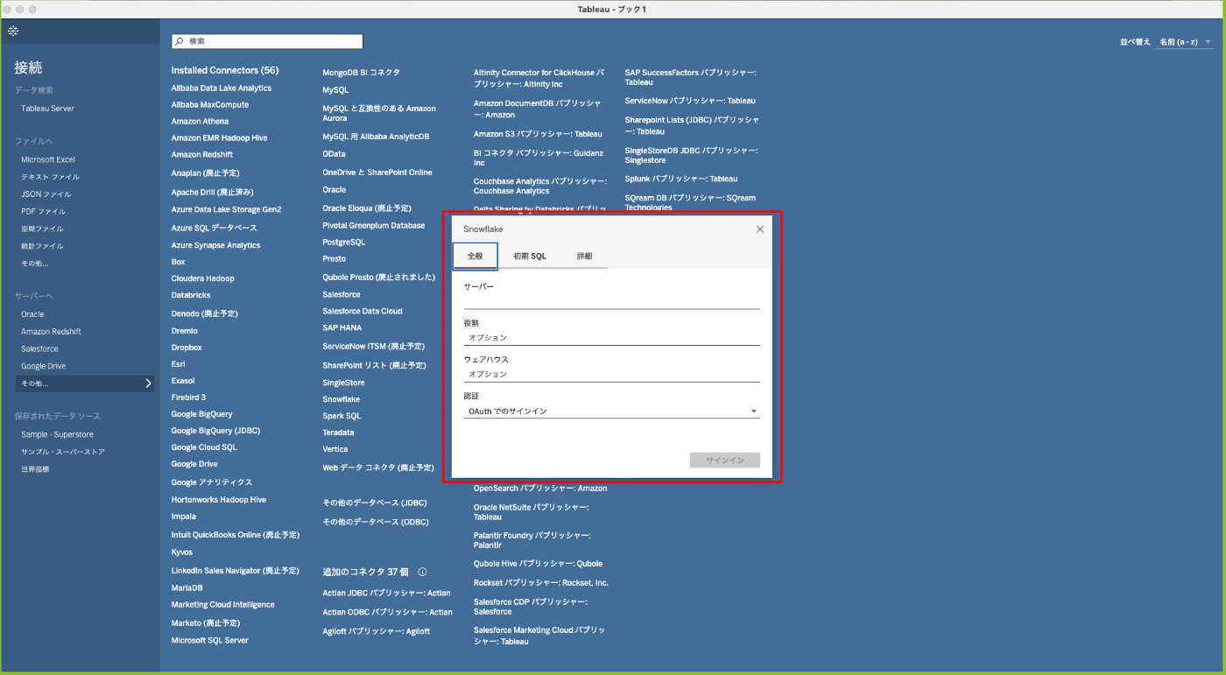The width and height of the screenshot is (1226, 675).
Task: Open その他... under ファイルへ
Action: (x=35, y=264)
